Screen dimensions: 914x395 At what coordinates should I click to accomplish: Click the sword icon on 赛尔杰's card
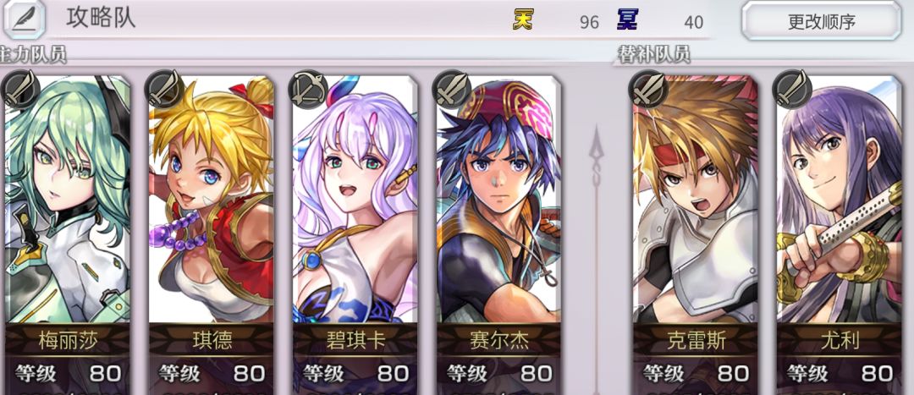point(452,91)
